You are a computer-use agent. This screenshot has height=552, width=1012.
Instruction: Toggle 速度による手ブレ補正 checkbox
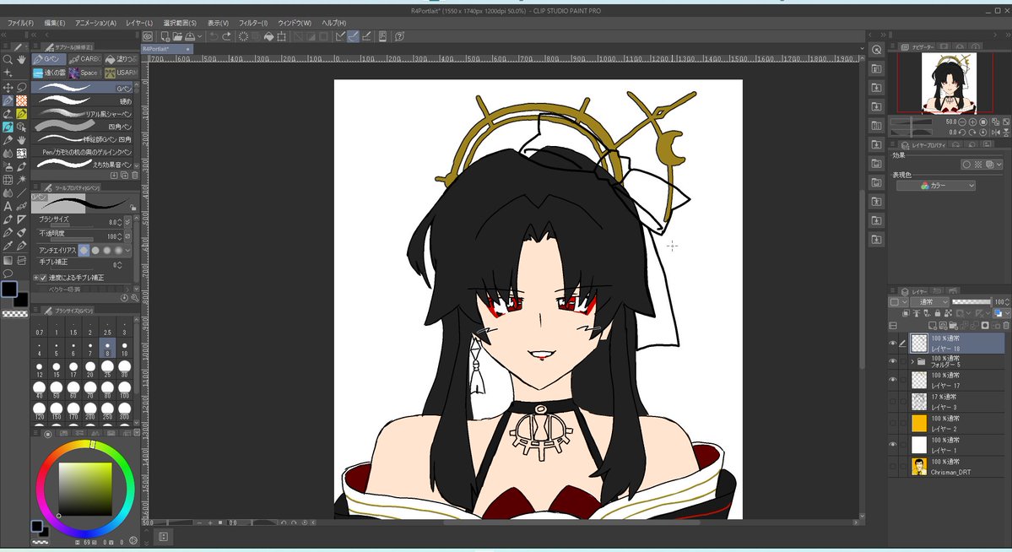[43, 278]
